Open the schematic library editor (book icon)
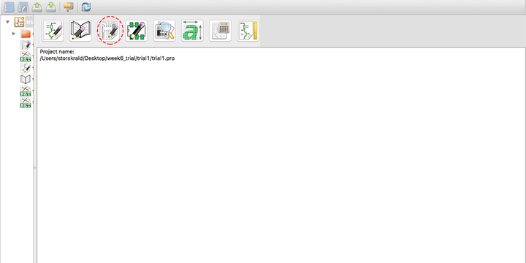526x263 pixels. coord(80,31)
